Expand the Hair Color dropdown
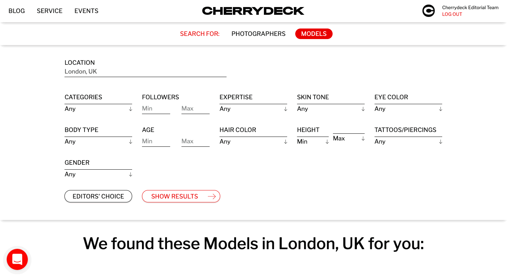 253,141
